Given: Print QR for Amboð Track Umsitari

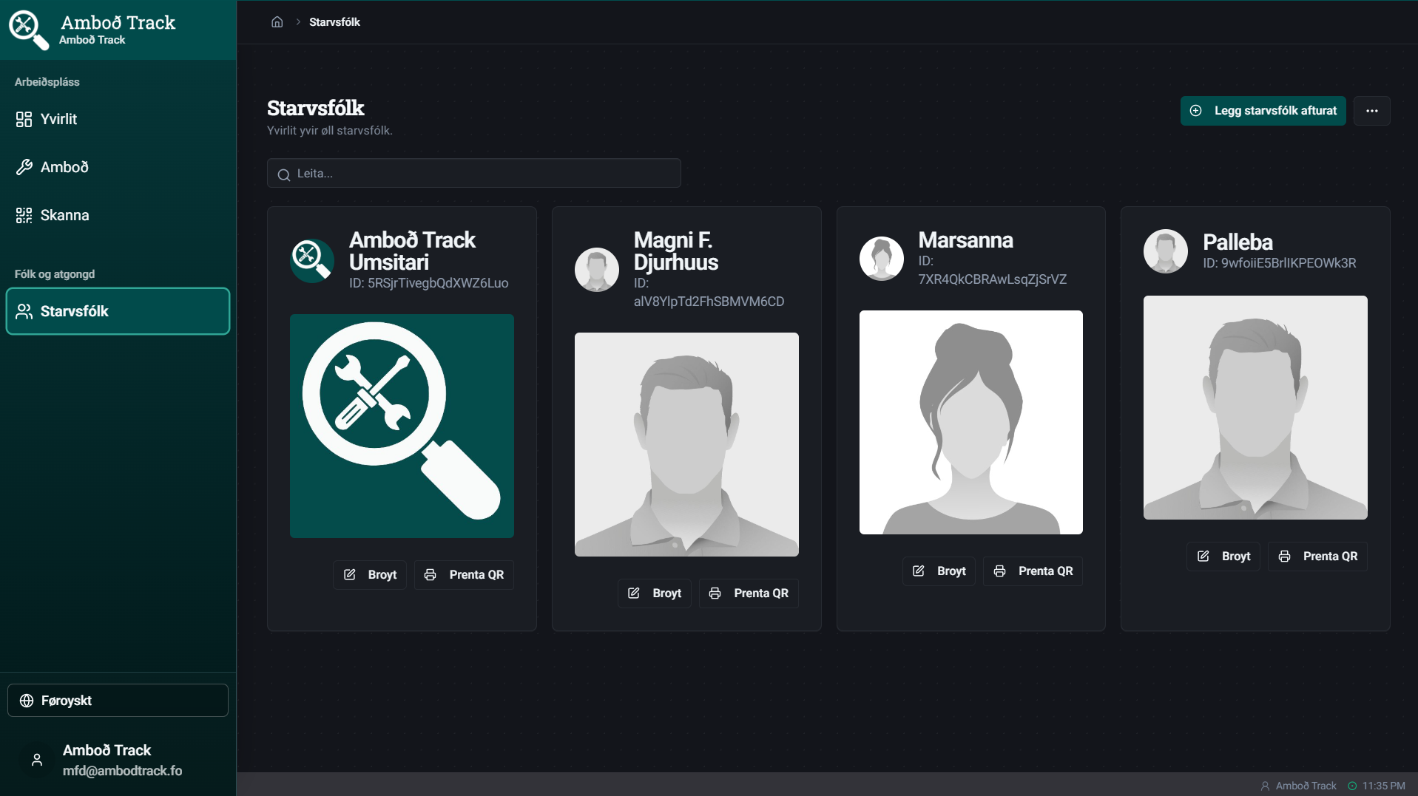Looking at the screenshot, I should tap(464, 575).
